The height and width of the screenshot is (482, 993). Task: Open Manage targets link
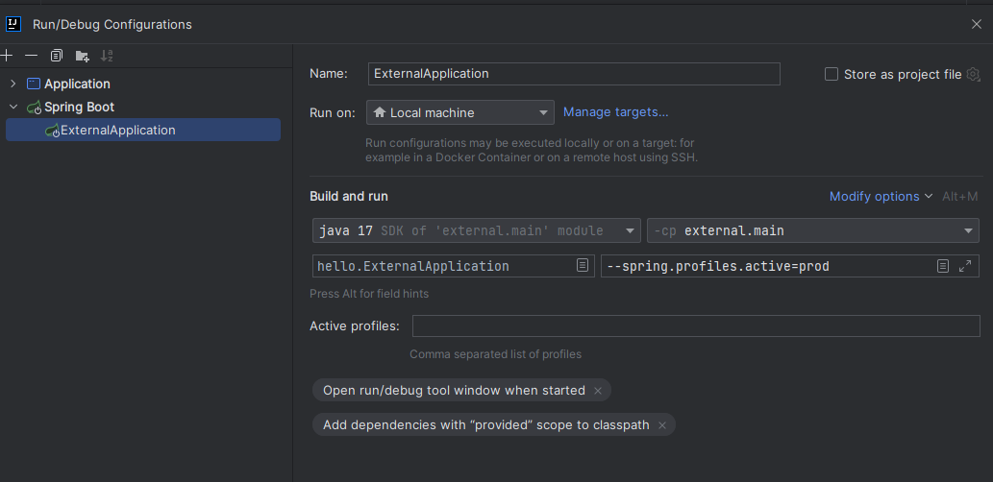click(x=615, y=112)
